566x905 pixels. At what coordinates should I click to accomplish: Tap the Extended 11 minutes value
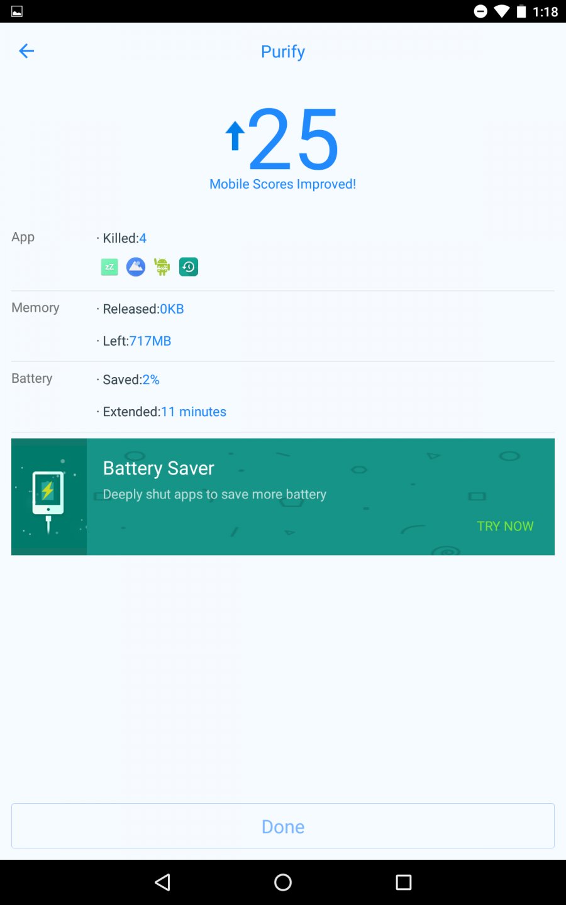tap(193, 412)
